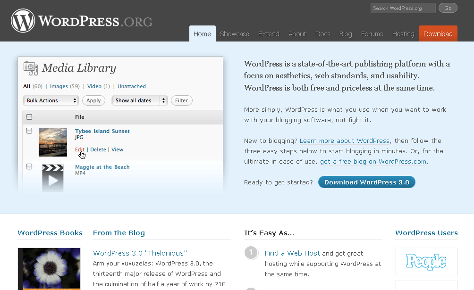Click the Media Library camera icon
Screen dimensions: 474x290
tap(31, 68)
